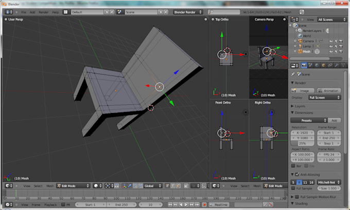Expand the Camera item in outliner
Image resolution: width=350 pixels, height=210 pixels.
tap(295, 41)
